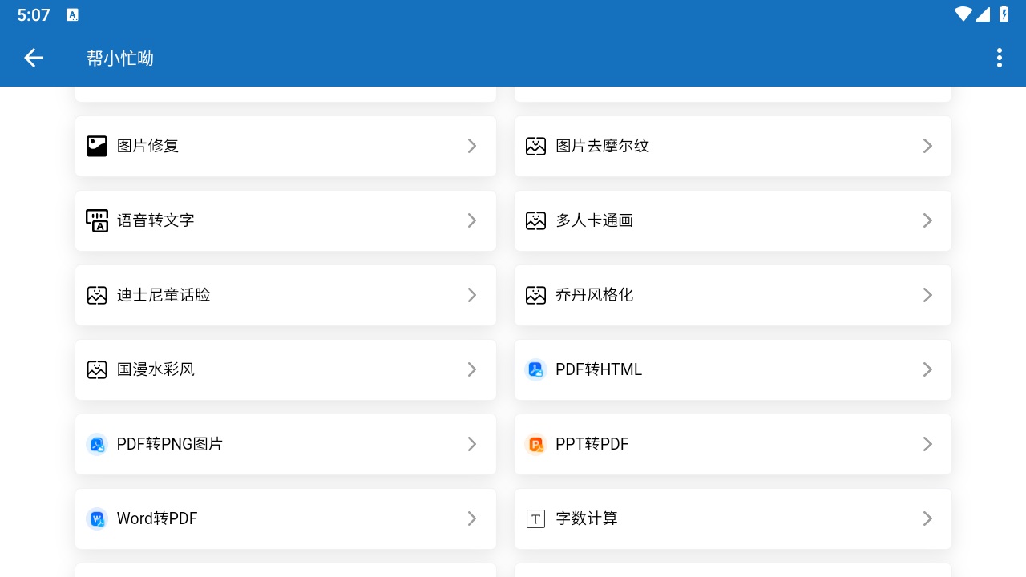Tap the PDF转HTML blue PDF icon

point(535,369)
